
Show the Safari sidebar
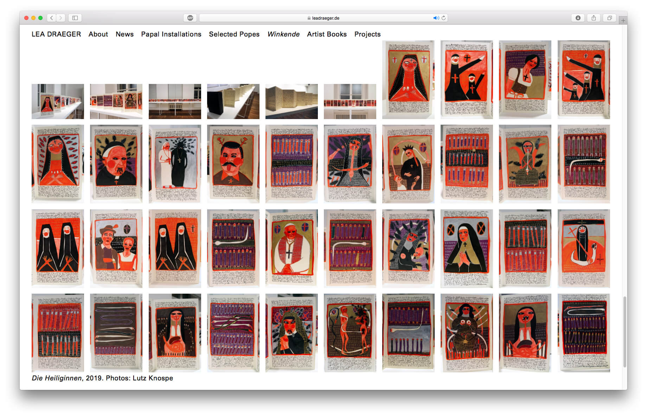click(75, 18)
